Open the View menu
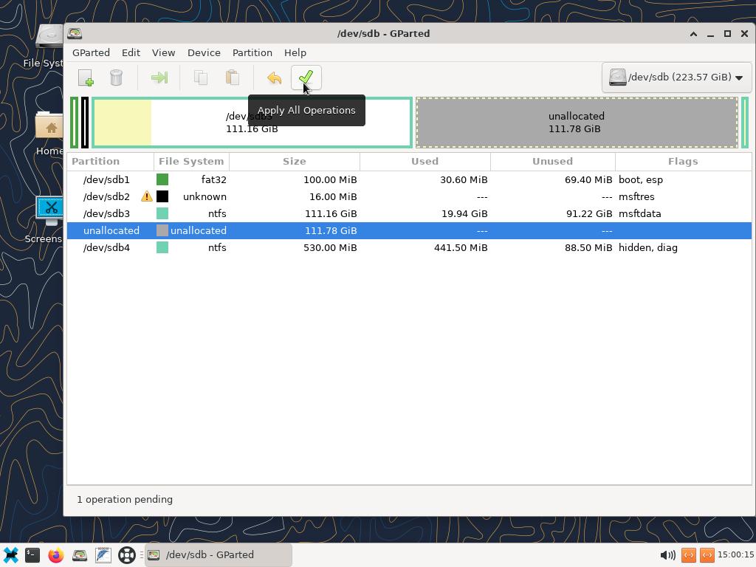756x567 pixels. tap(163, 52)
